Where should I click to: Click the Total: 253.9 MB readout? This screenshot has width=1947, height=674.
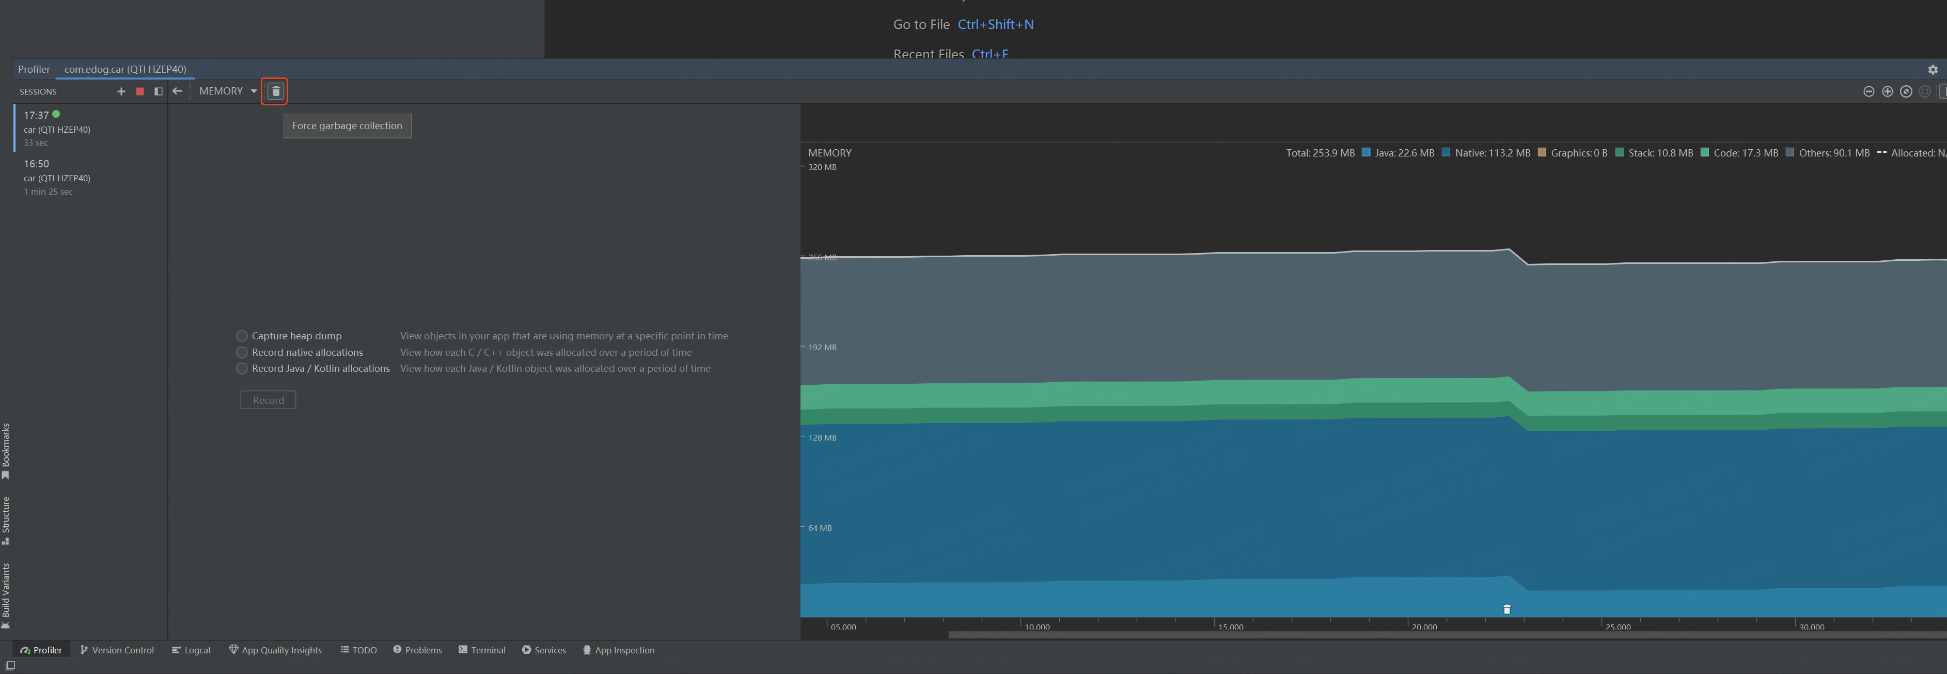tap(1321, 153)
